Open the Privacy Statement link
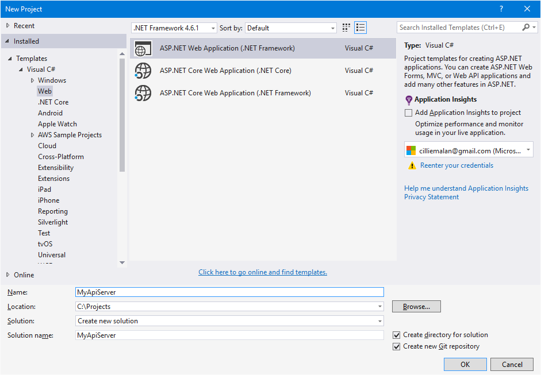 coord(431,197)
